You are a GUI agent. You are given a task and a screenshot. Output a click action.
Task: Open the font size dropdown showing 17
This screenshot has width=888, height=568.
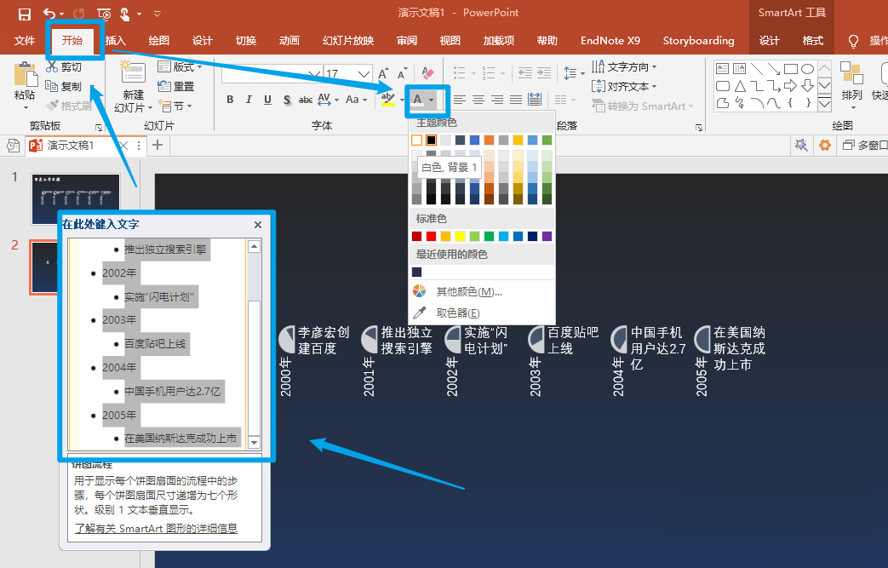(364, 73)
